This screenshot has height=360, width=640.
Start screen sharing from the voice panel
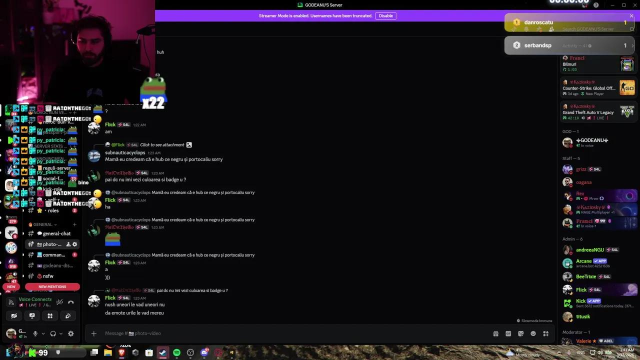click(32, 316)
